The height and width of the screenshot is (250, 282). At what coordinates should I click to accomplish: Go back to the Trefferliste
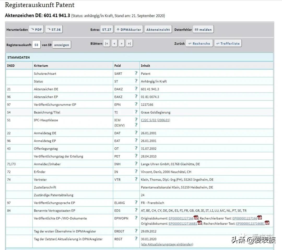228,43
